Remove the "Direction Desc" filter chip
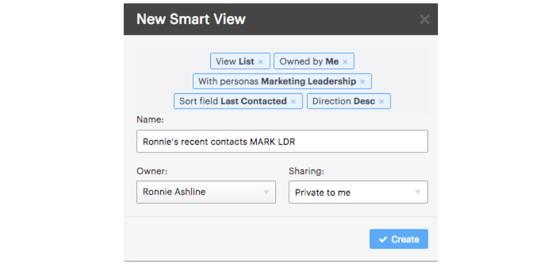559x265 pixels. 381,101
